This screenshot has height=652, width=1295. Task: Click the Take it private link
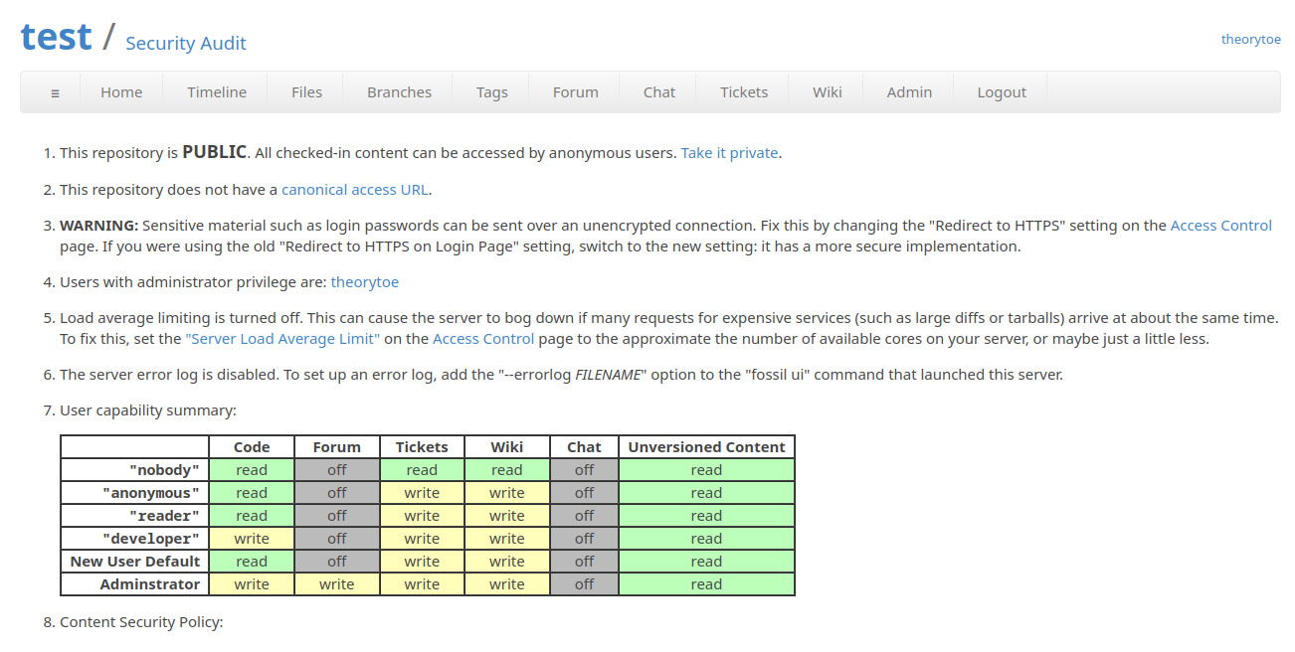(x=729, y=152)
